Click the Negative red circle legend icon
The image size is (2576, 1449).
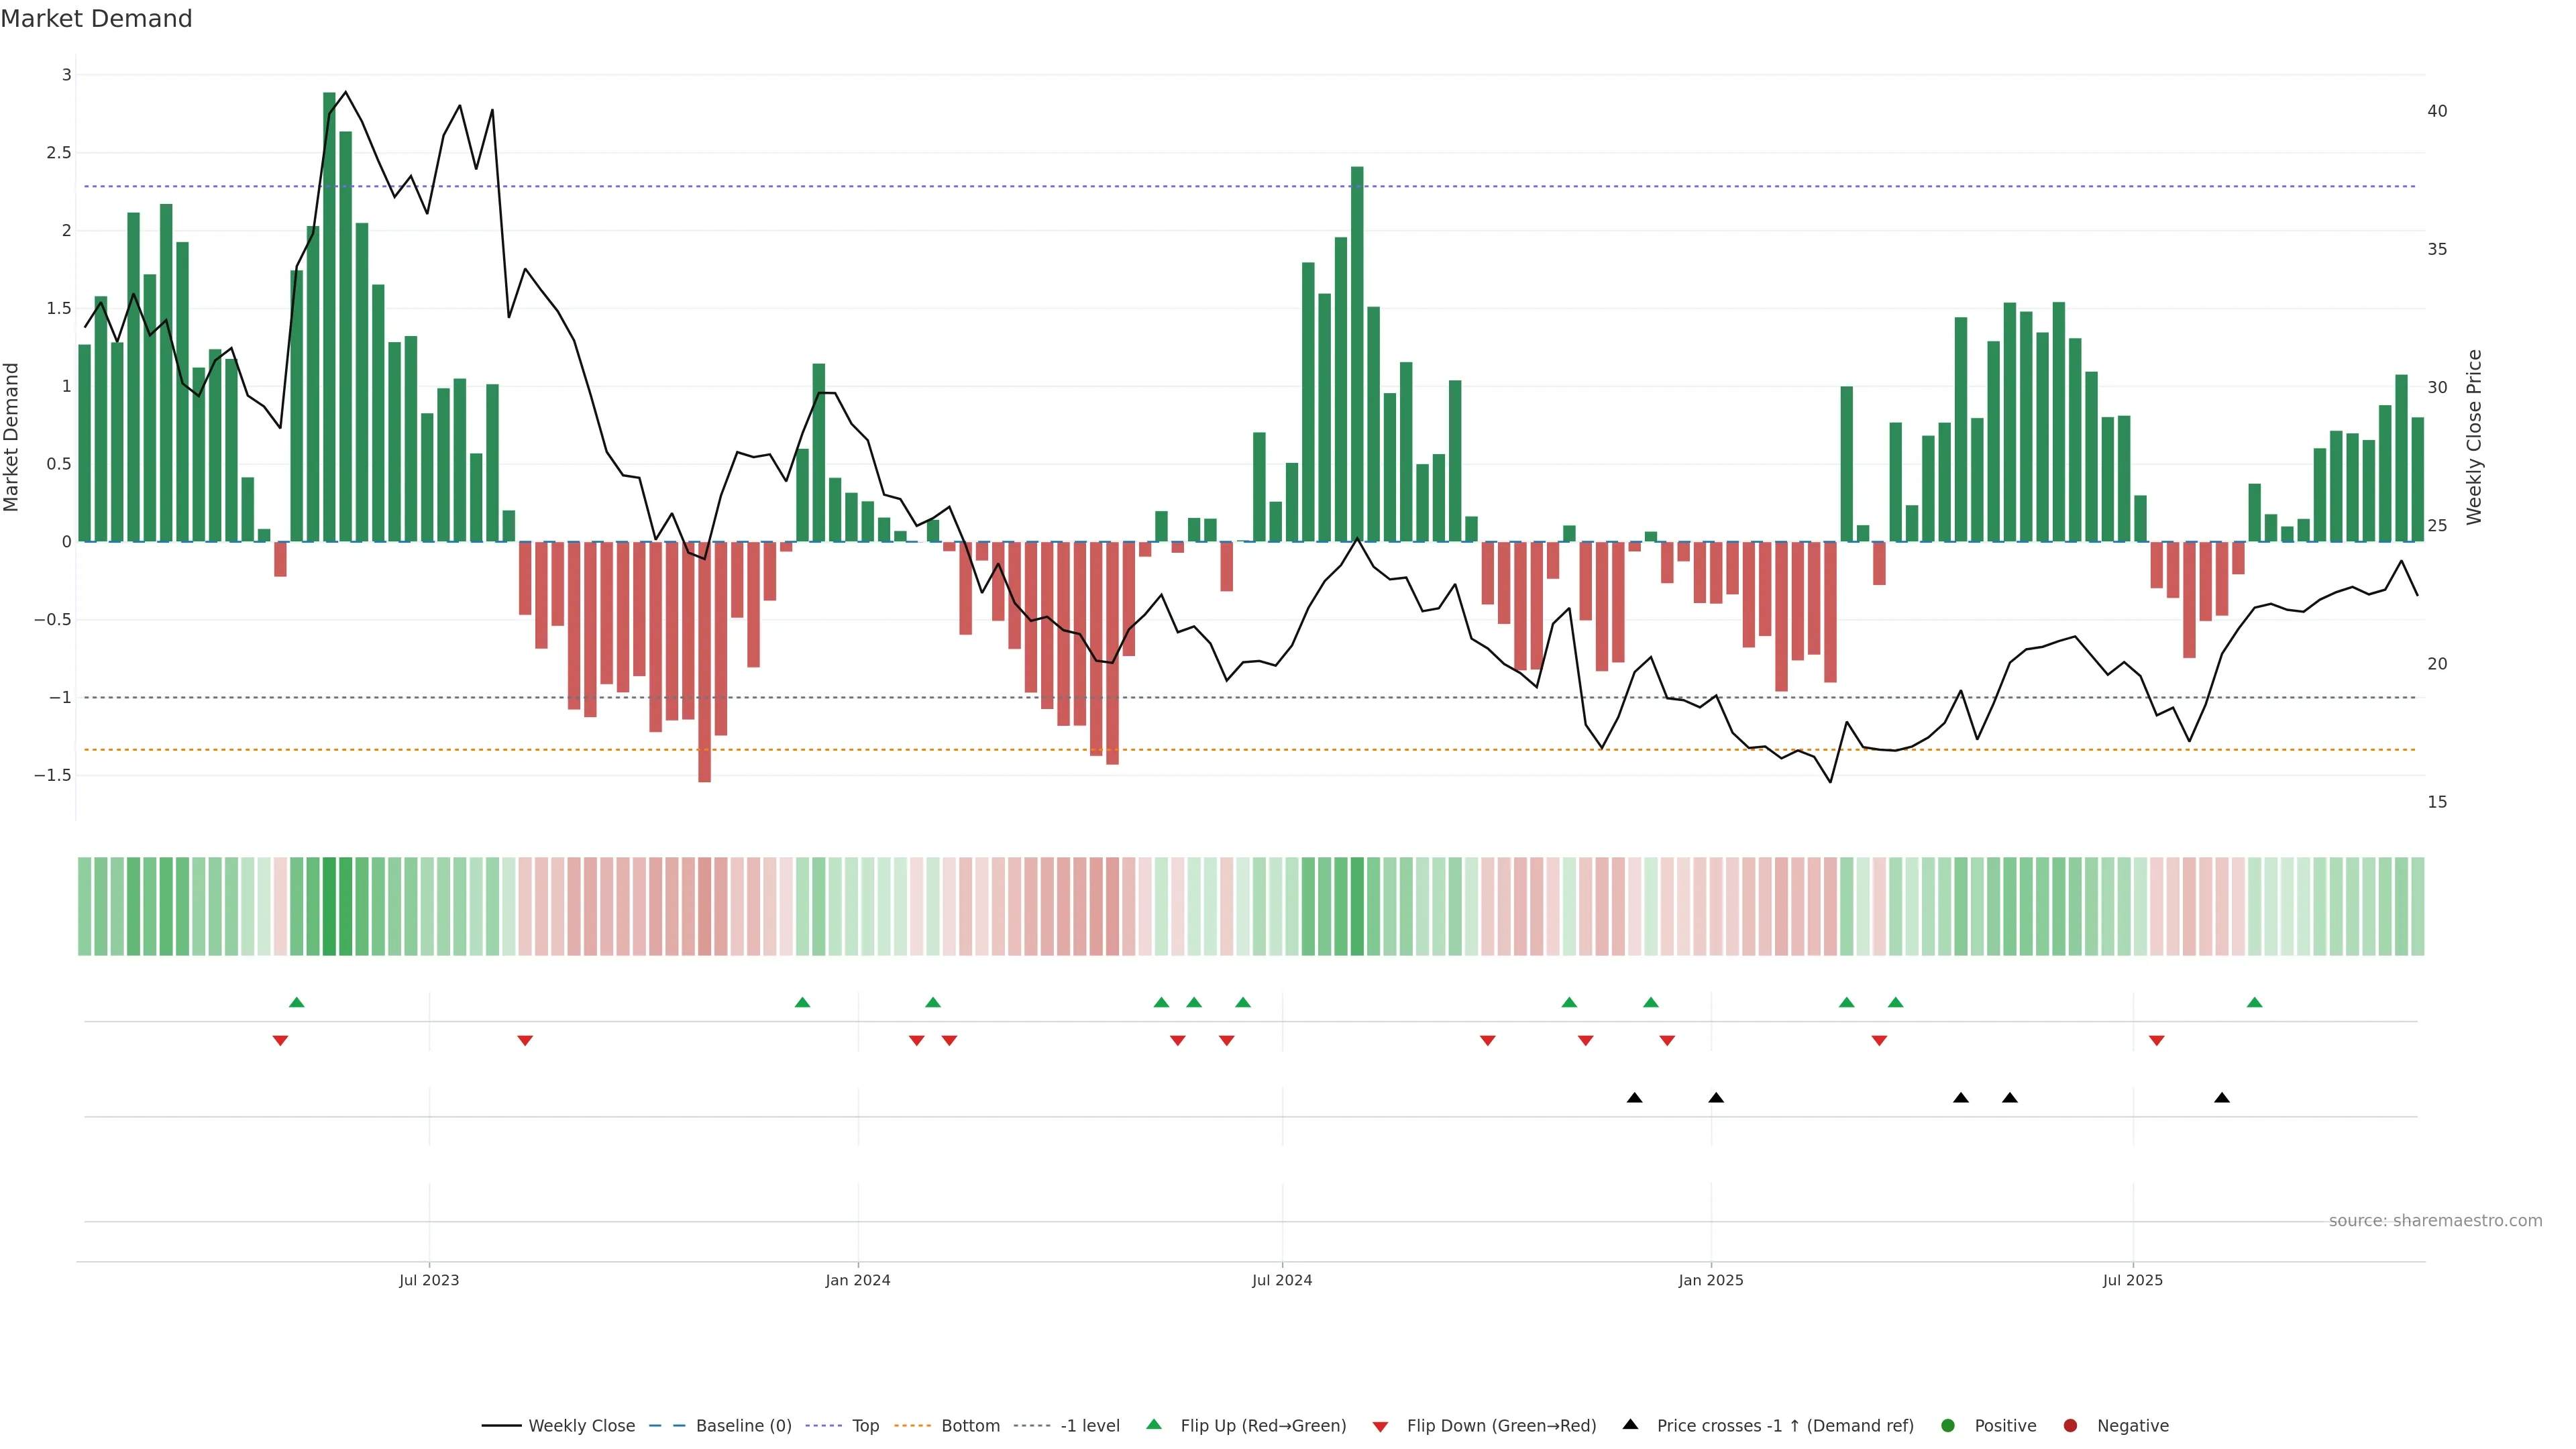2070,1426
